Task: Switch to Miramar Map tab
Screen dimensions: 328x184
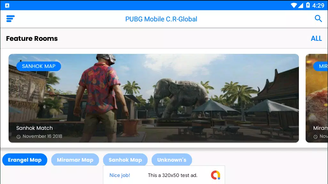Action: pos(75,160)
